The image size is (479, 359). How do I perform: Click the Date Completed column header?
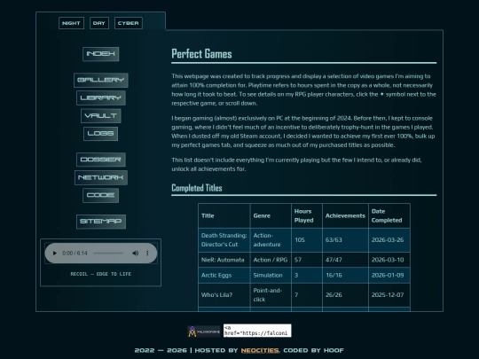(x=389, y=215)
